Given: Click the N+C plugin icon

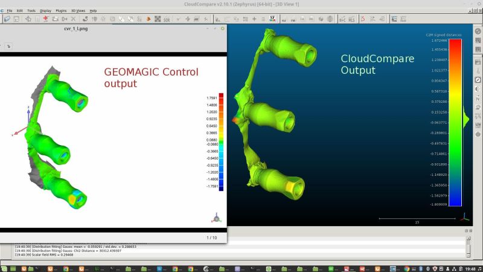Looking at the screenshot, I should tap(342, 19).
